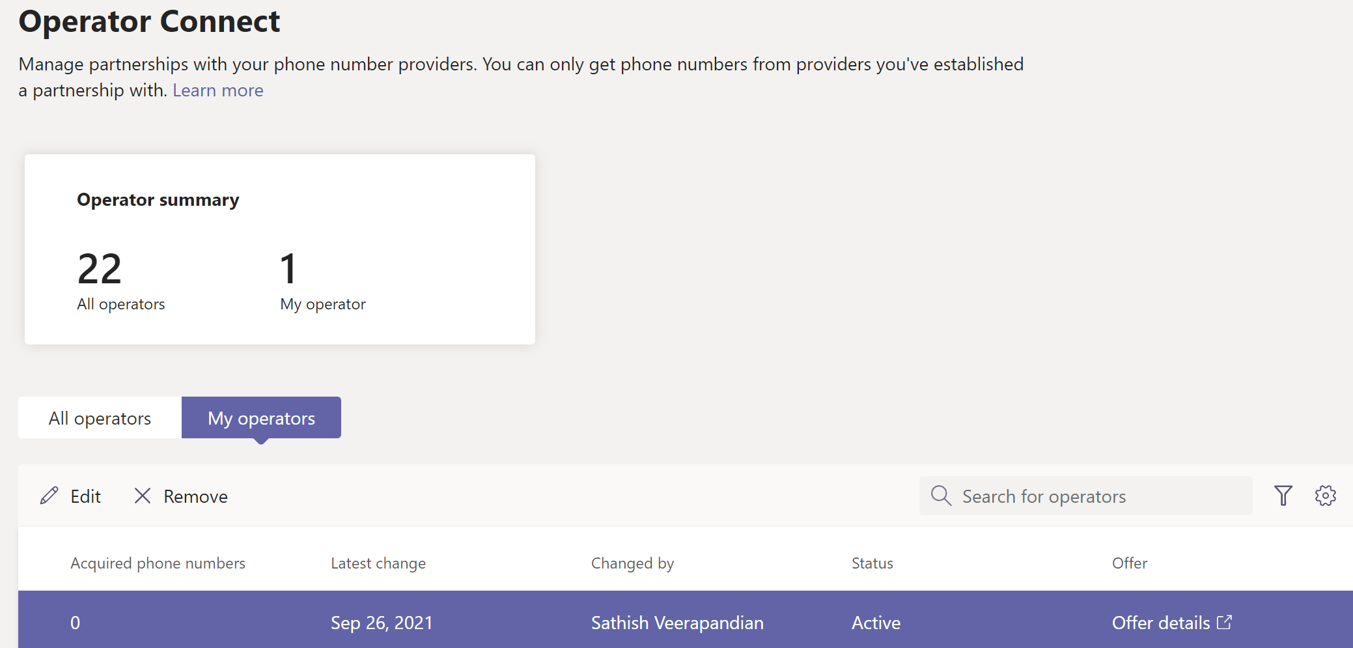This screenshot has width=1353, height=648.
Task: Select the Sathish Veerapandian row cell
Action: [x=676, y=623]
